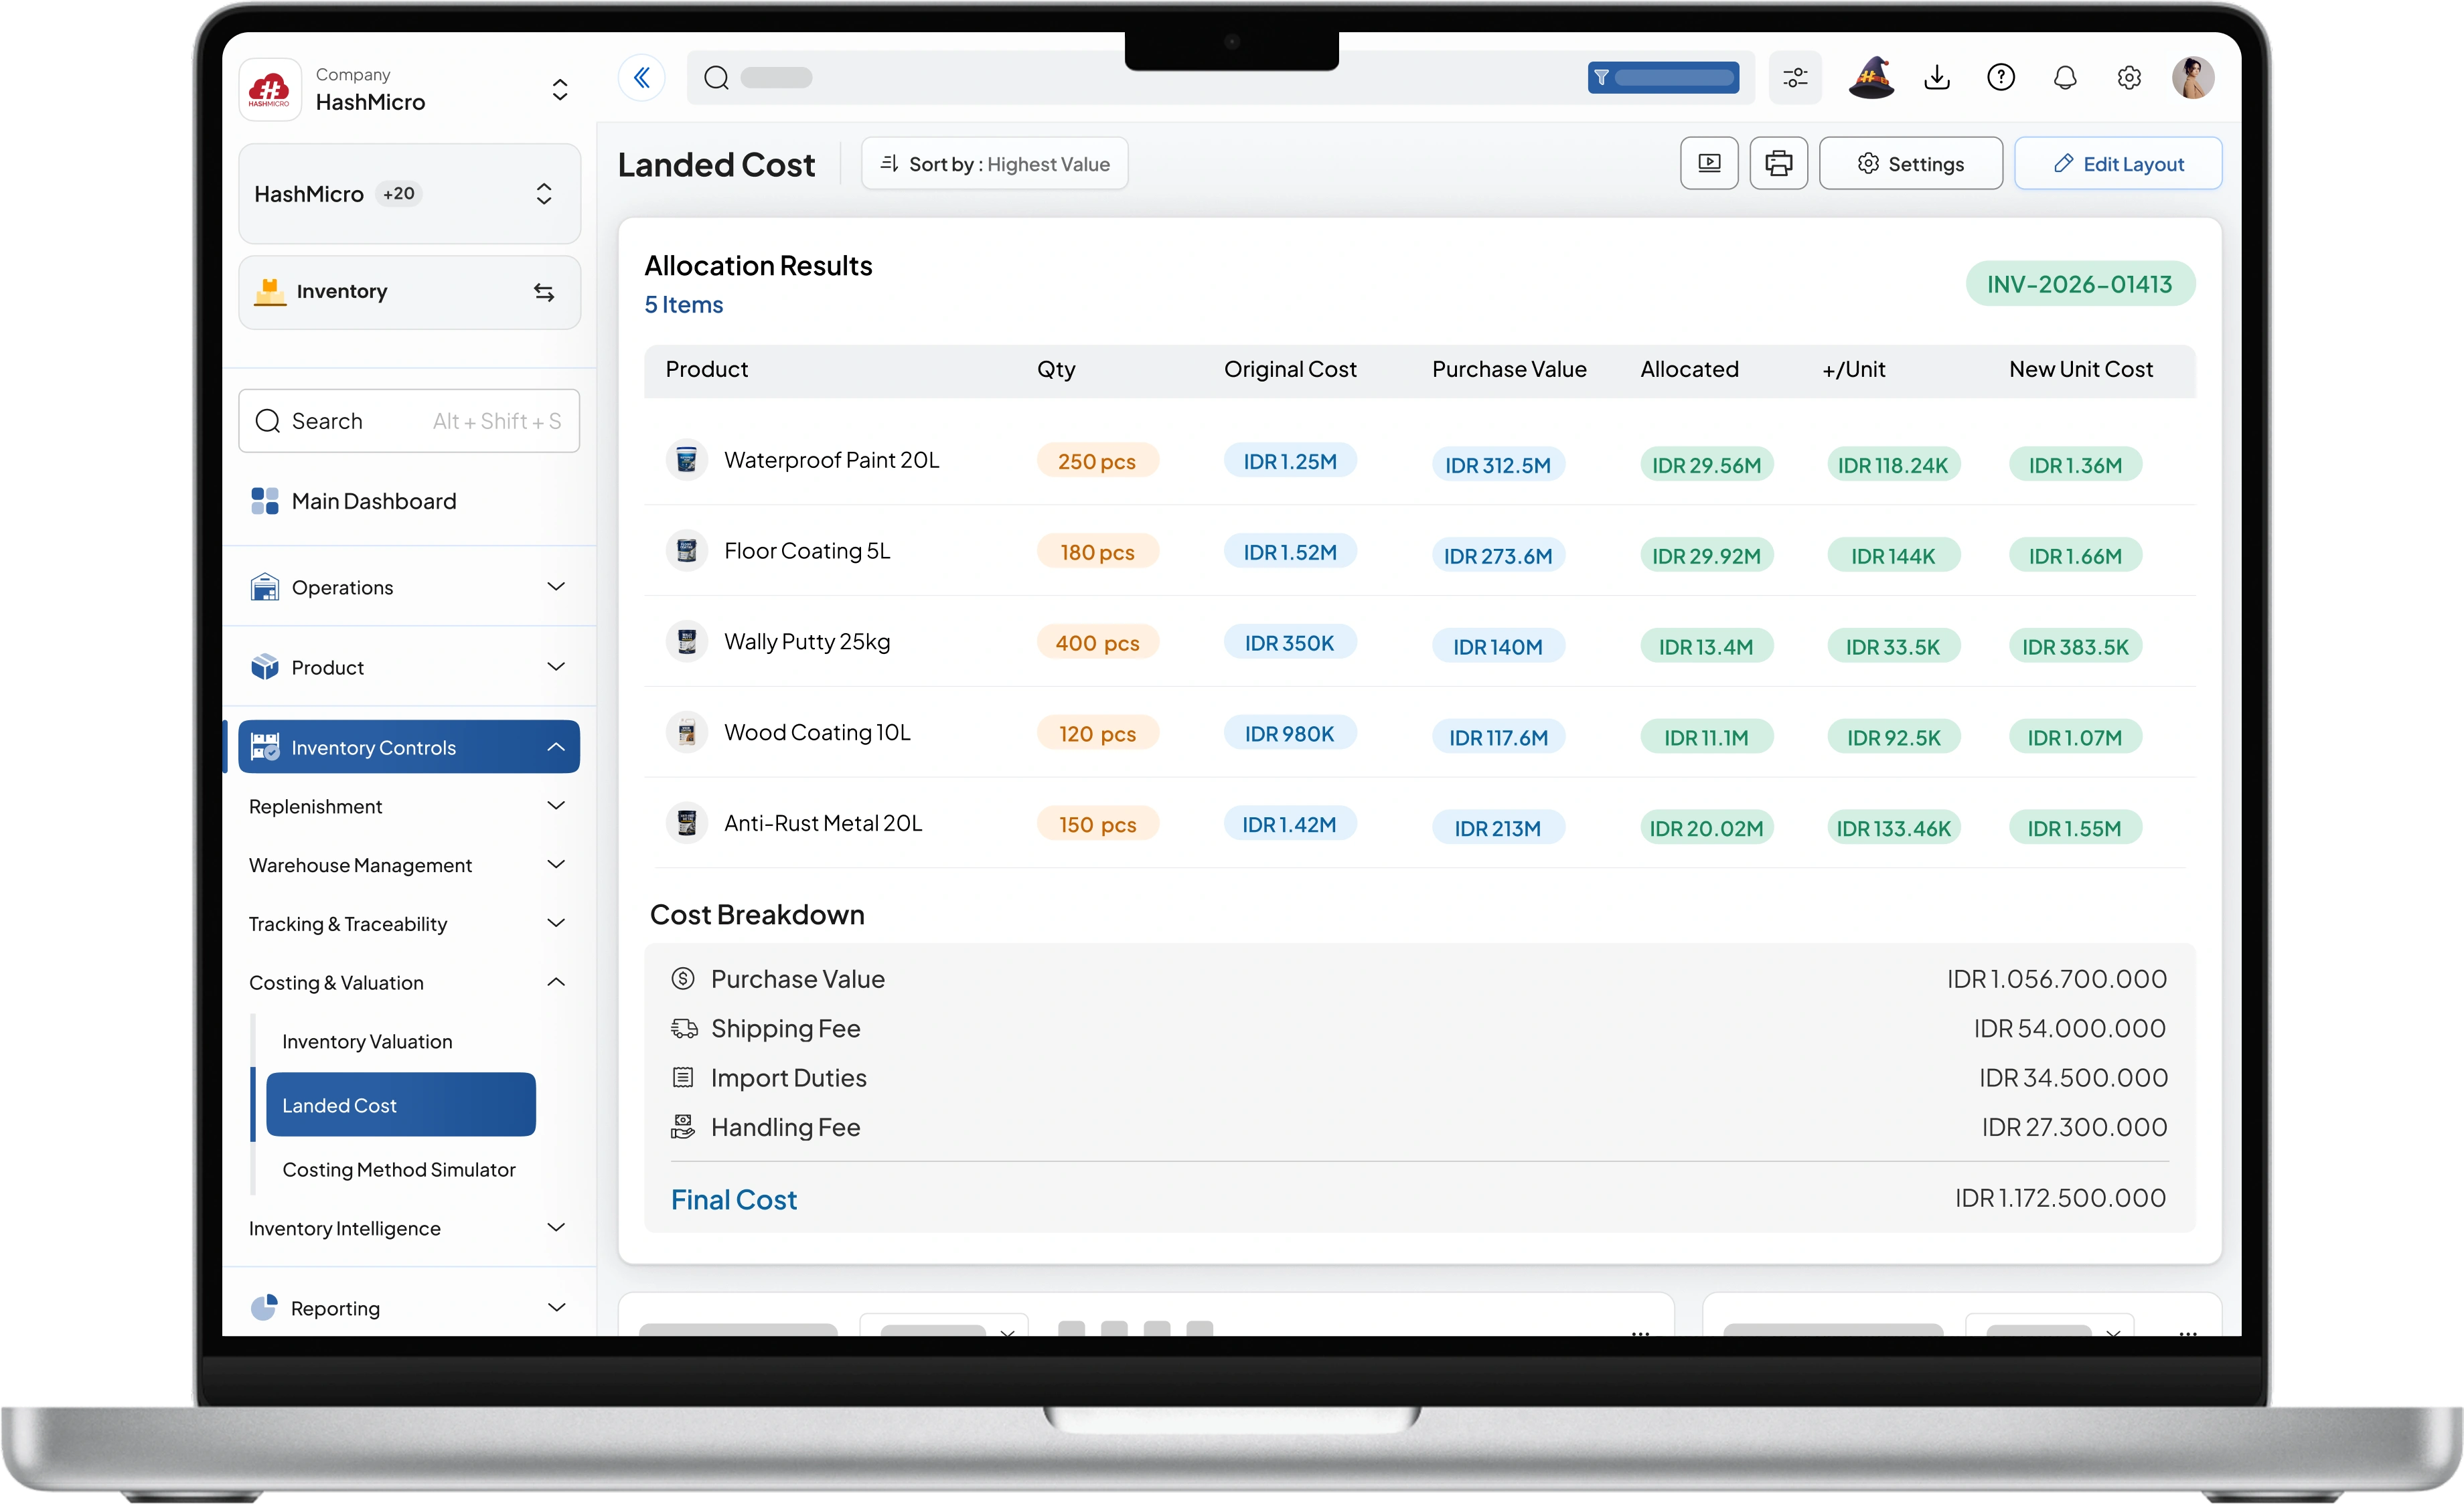Open Inventory Valuation page
Viewport: 2464px width, 1504px height.
click(367, 1041)
